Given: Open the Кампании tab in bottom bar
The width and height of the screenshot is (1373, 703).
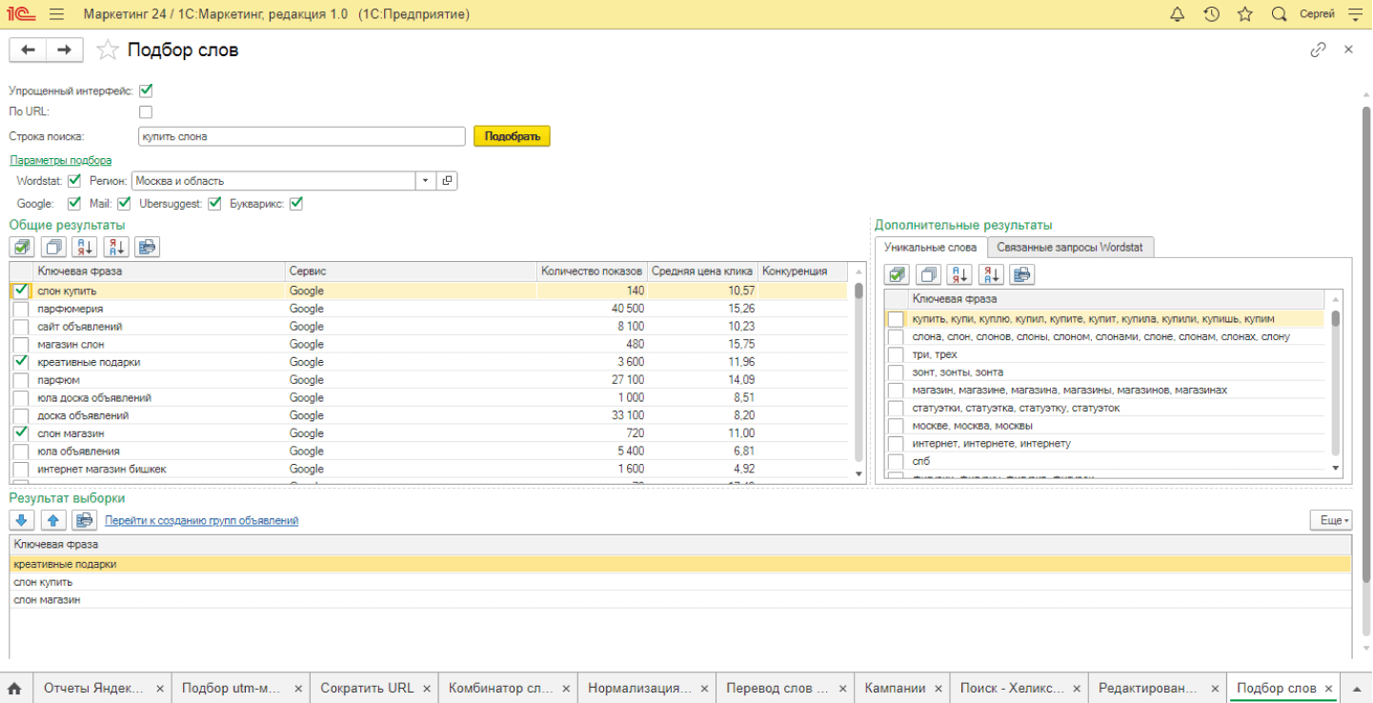Looking at the screenshot, I should (894, 688).
